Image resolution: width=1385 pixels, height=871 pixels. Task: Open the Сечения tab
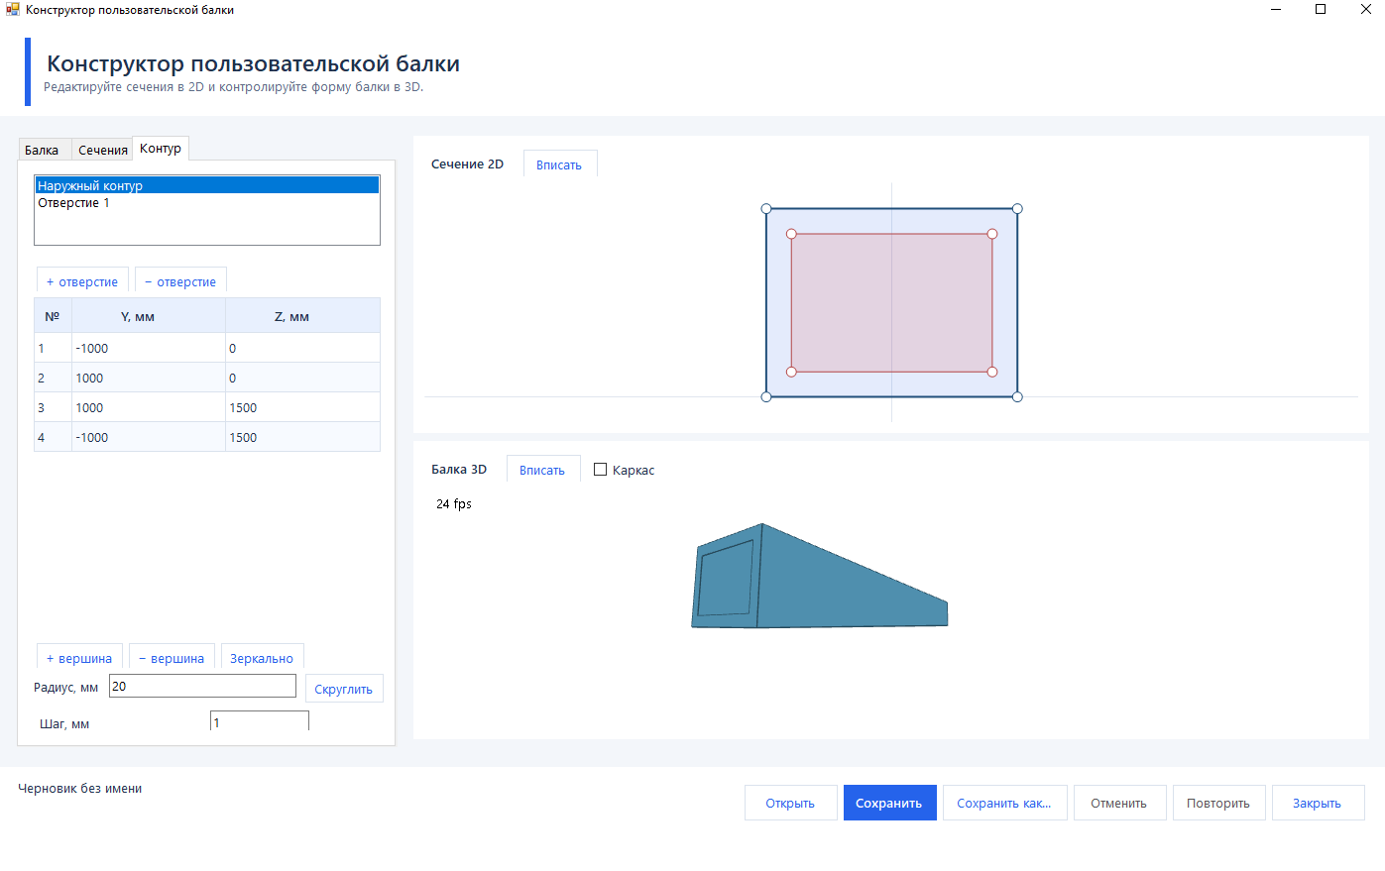103,150
